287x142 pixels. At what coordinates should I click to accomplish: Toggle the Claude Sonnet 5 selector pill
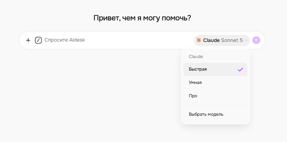tap(222, 40)
